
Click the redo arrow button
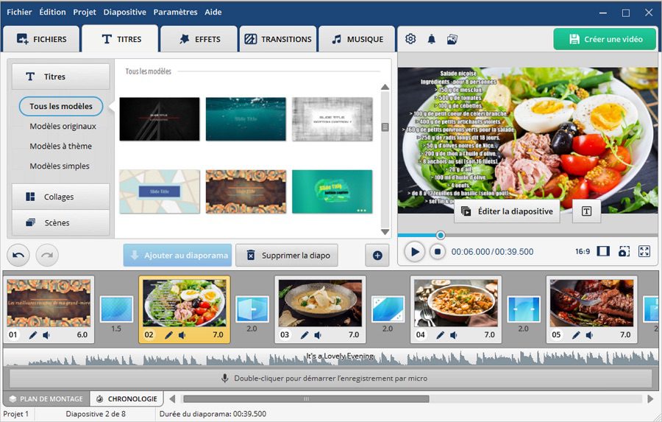pos(46,256)
